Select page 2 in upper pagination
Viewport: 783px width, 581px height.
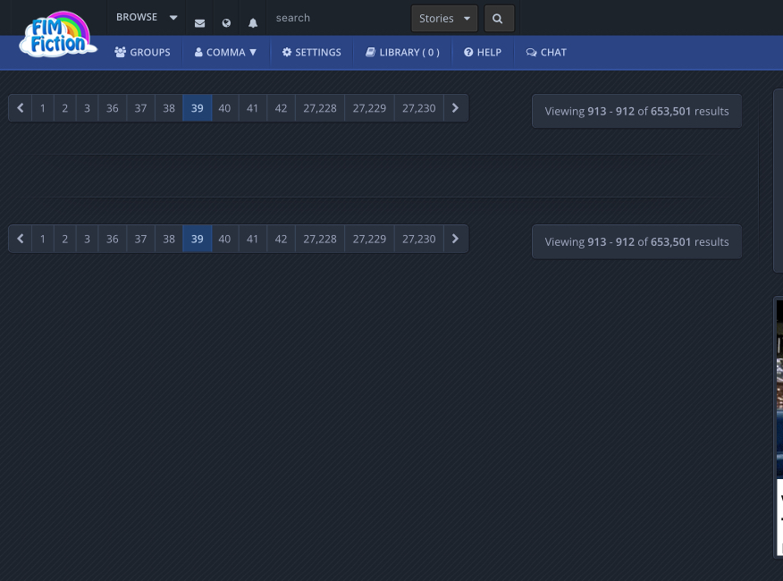point(65,108)
